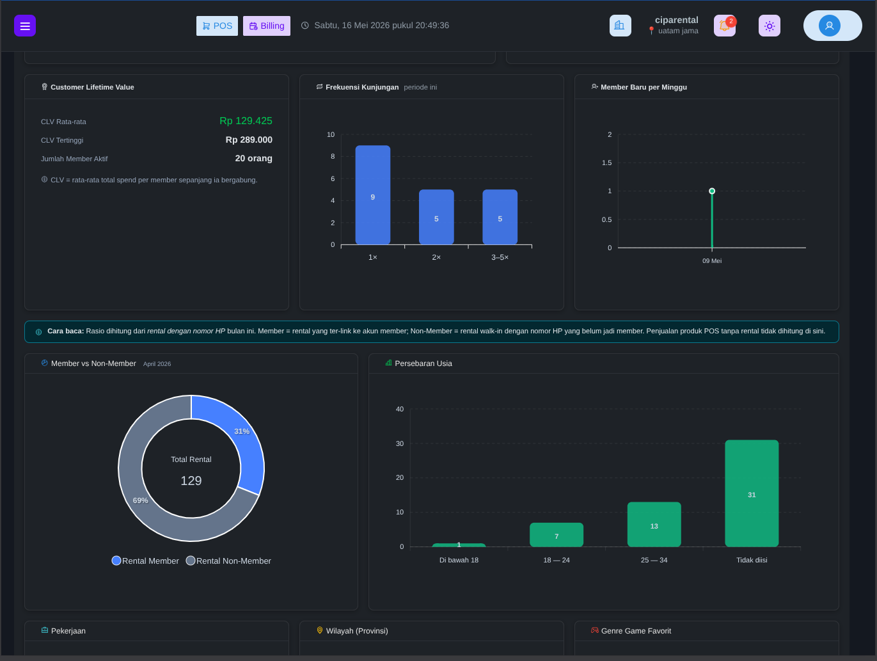
Task: Click the info icon by CLV explanation
Action: click(44, 180)
